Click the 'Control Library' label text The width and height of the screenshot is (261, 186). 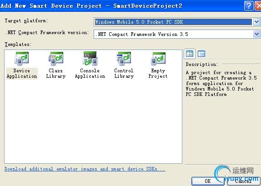pos(124,73)
